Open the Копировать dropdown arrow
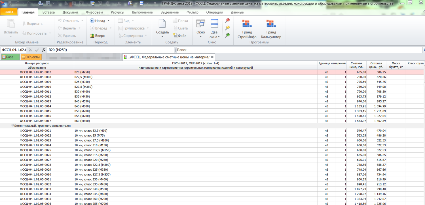425x205 pixels. (x=50, y=33)
